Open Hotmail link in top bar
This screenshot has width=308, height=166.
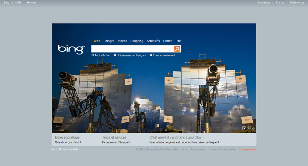pos(32,2)
